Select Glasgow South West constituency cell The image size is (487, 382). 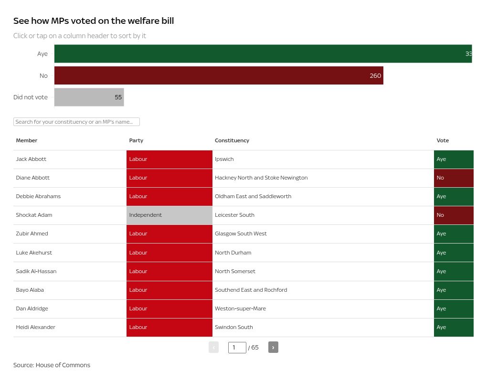241,233
